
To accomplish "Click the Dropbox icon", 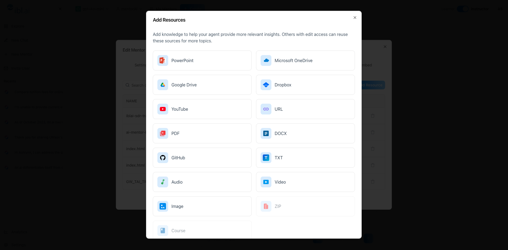I will click(266, 85).
